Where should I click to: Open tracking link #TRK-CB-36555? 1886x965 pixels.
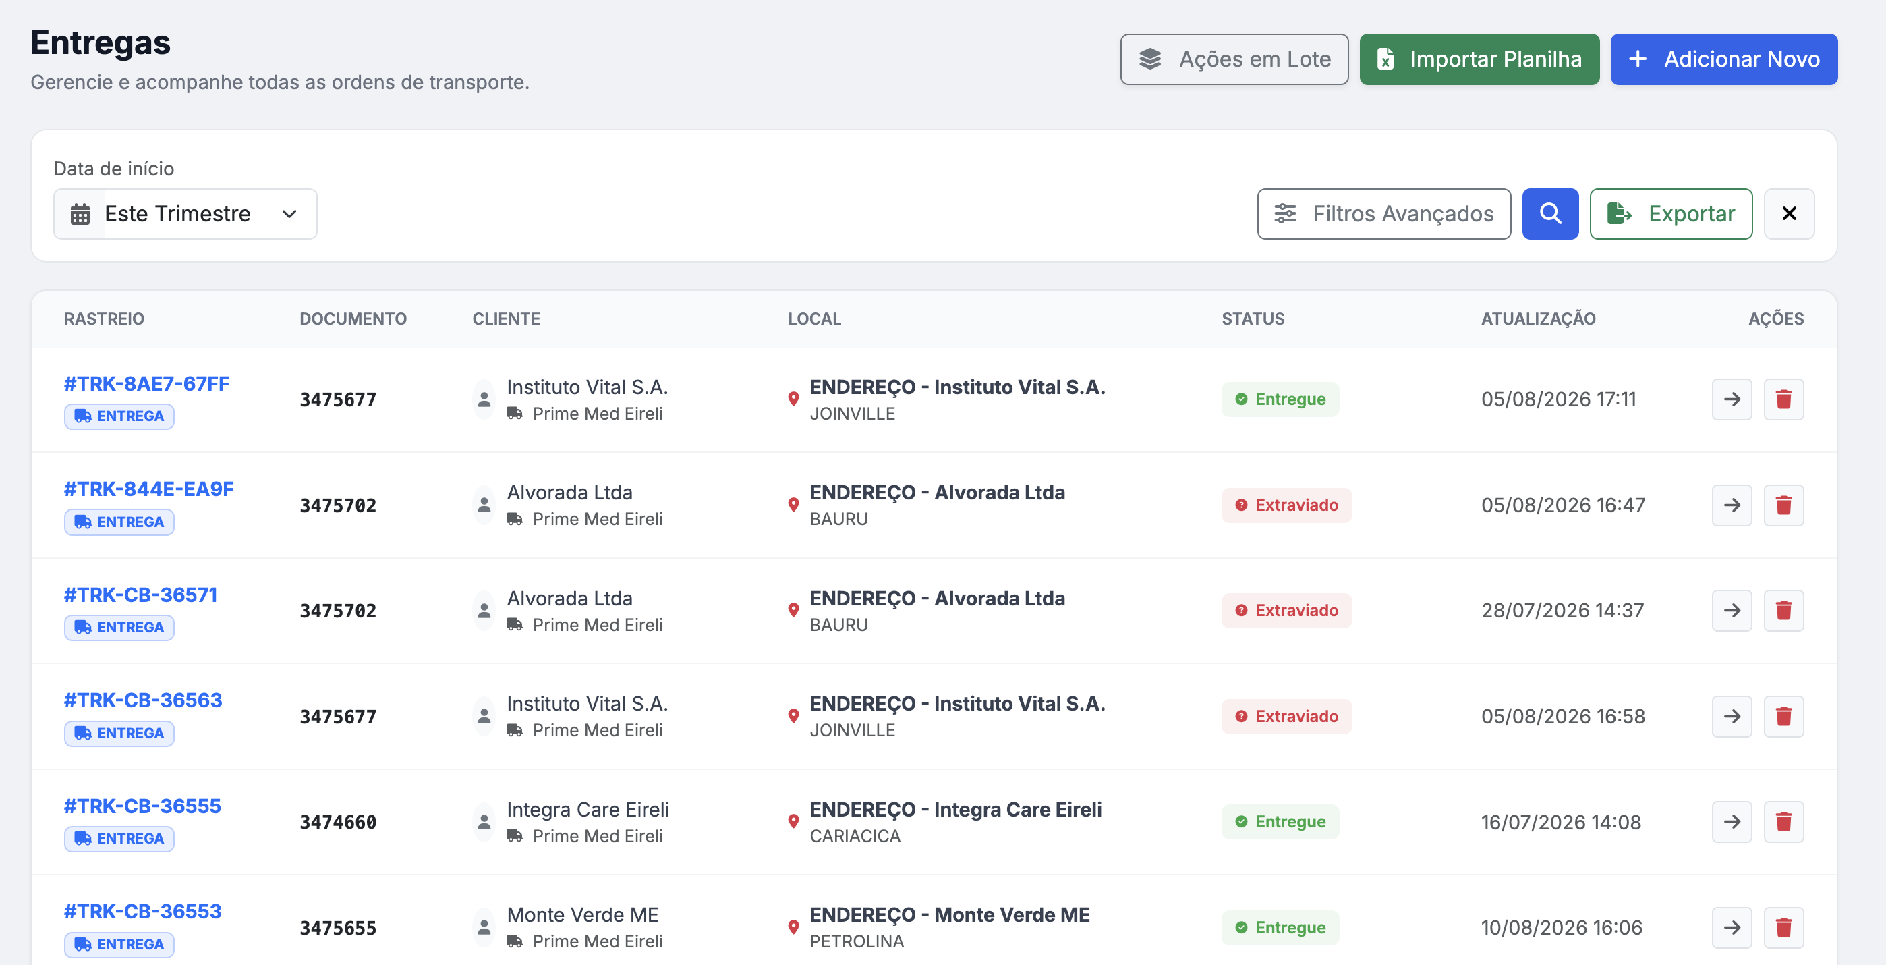(x=142, y=806)
